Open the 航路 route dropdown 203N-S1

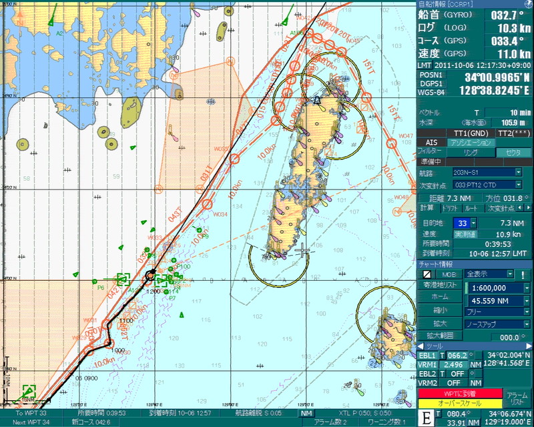[x=518, y=173]
